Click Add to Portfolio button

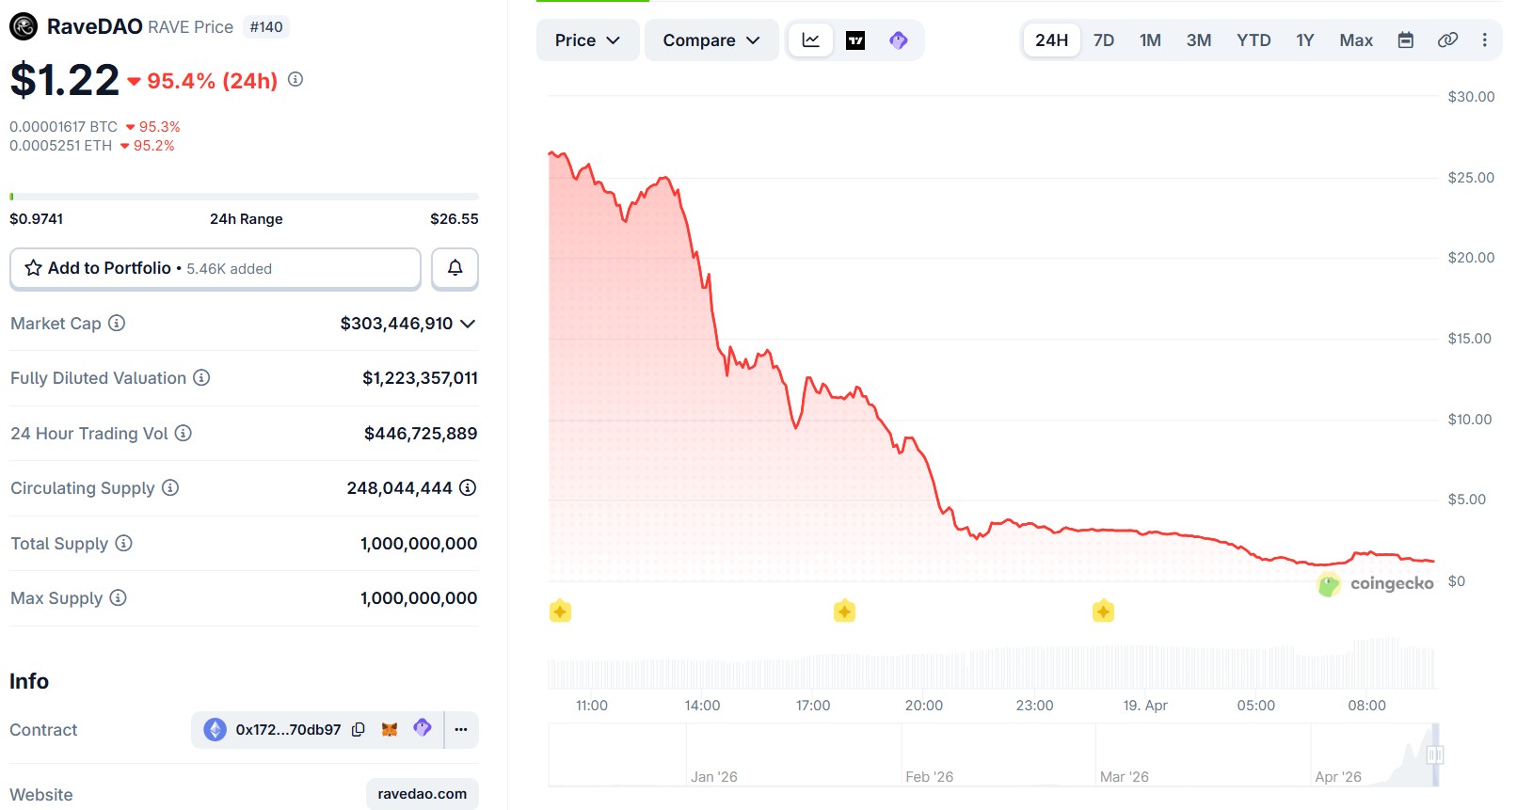(215, 269)
